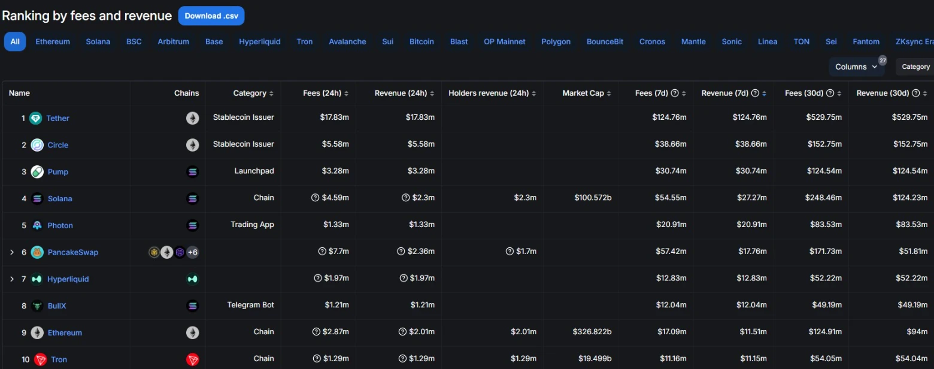The width and height of the screenshot is (934, 369).
Task: Filter by Base chain tab
Action: pos(214,41)
